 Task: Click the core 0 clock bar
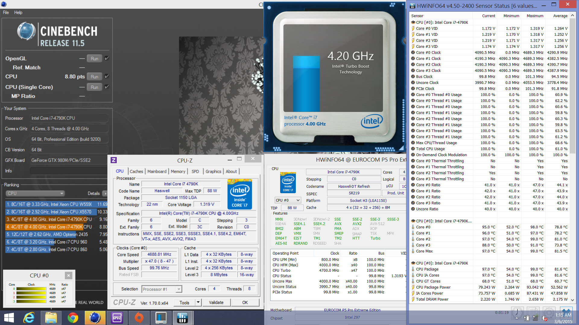click(x=31, y=289)
